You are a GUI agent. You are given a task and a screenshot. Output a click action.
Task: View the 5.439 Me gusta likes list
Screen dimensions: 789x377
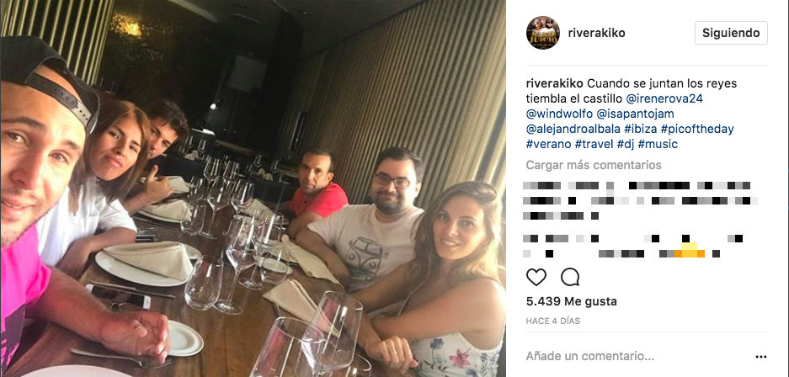571,301
